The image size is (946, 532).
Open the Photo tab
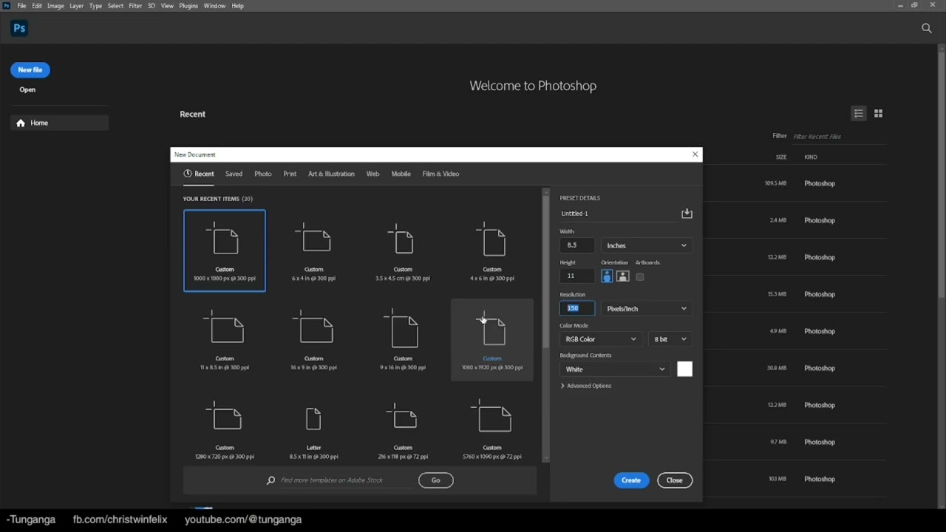pos(263,174)
